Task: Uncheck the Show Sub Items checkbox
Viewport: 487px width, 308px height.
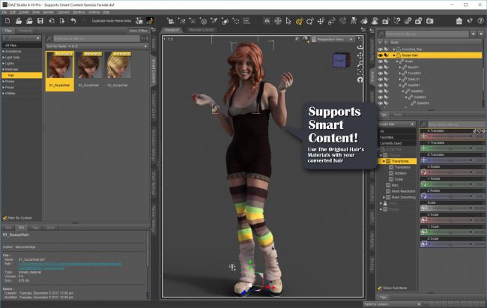Action: point(381,288)
